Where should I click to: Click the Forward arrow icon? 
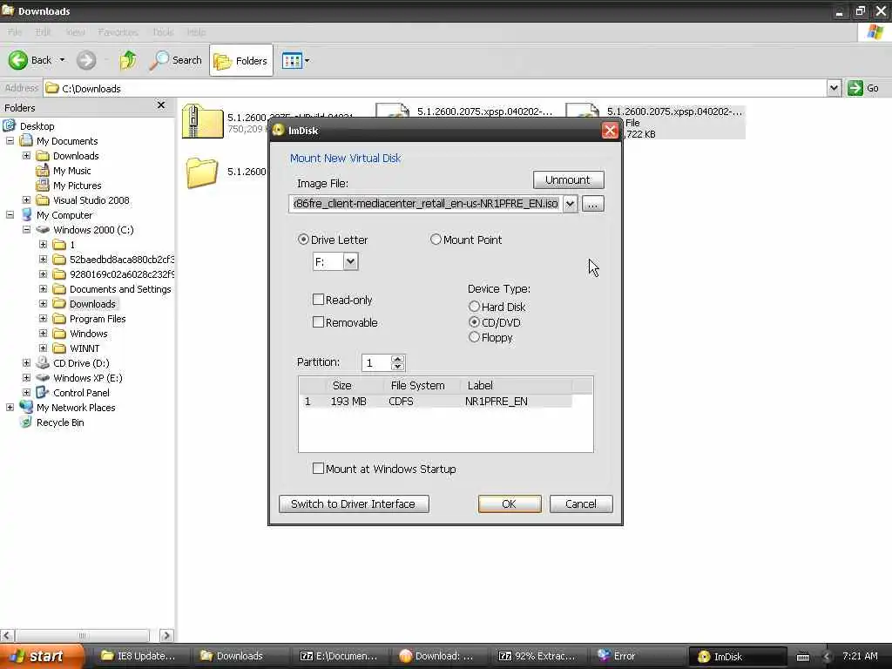click(86, 60)
